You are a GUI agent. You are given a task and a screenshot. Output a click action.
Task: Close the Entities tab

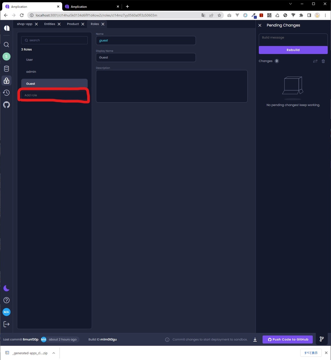point(59,24)
